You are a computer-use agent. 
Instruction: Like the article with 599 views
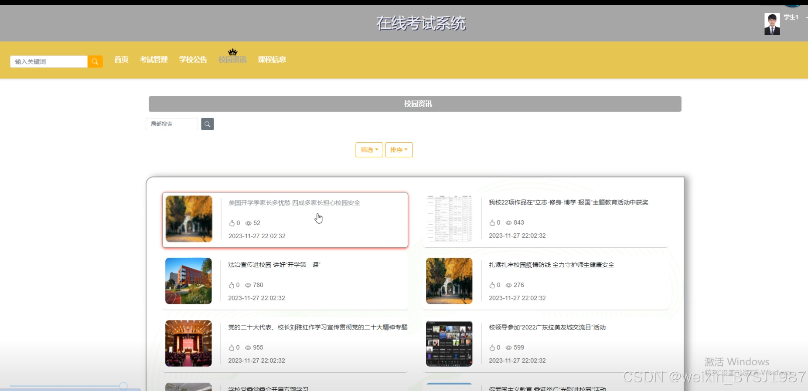pos(492,348)
